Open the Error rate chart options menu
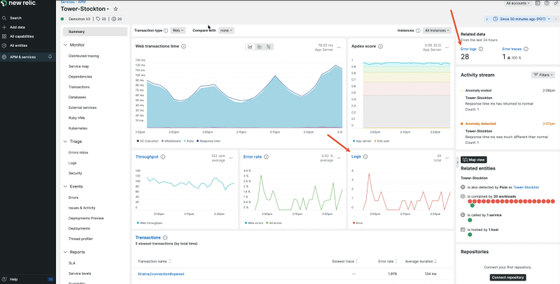The width and height of the screenshot is (560, 284). click(x=339, y=158)
